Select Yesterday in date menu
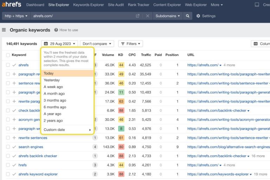 (67, 80)
